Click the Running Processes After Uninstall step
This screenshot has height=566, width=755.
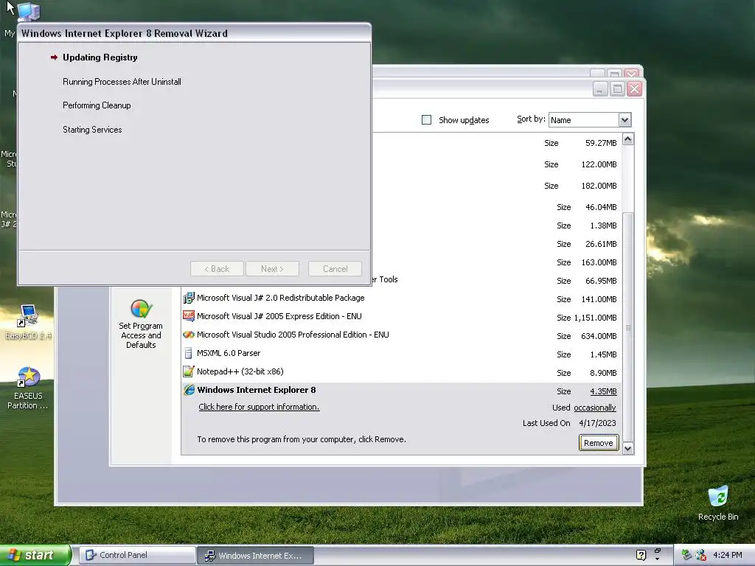point(122,82)
